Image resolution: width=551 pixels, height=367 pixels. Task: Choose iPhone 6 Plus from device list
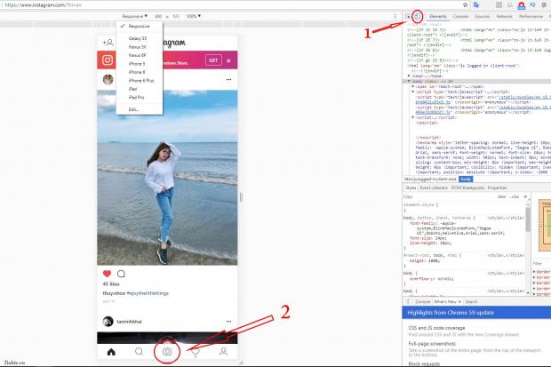pos(140,81)
